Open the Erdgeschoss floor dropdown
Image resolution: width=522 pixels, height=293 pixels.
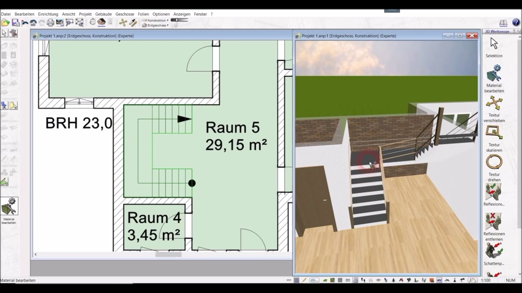(x=155, y=25)
